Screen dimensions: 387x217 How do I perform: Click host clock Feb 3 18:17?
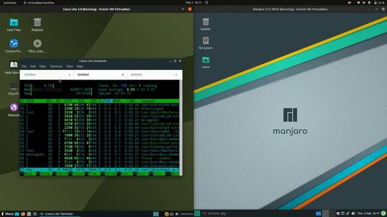pyautogui.click(x=193, y=2)
